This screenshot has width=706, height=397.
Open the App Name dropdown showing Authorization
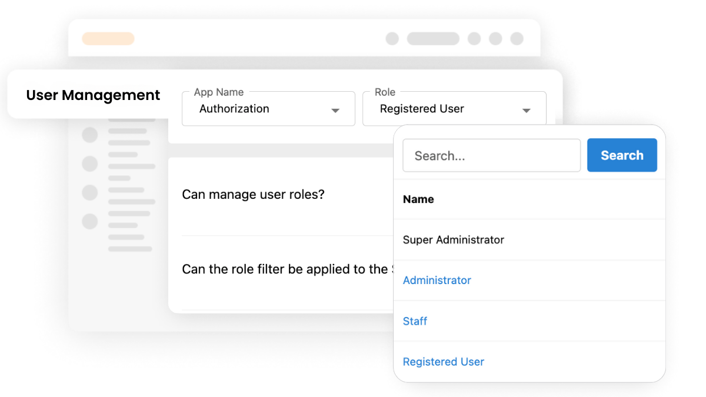click(x=268, y=109)
